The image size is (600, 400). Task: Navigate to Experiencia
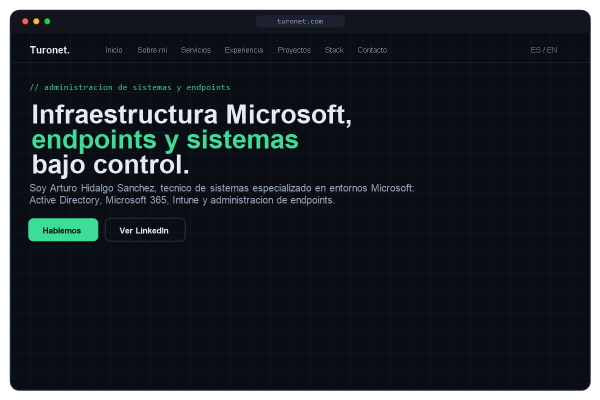point(244,50)
